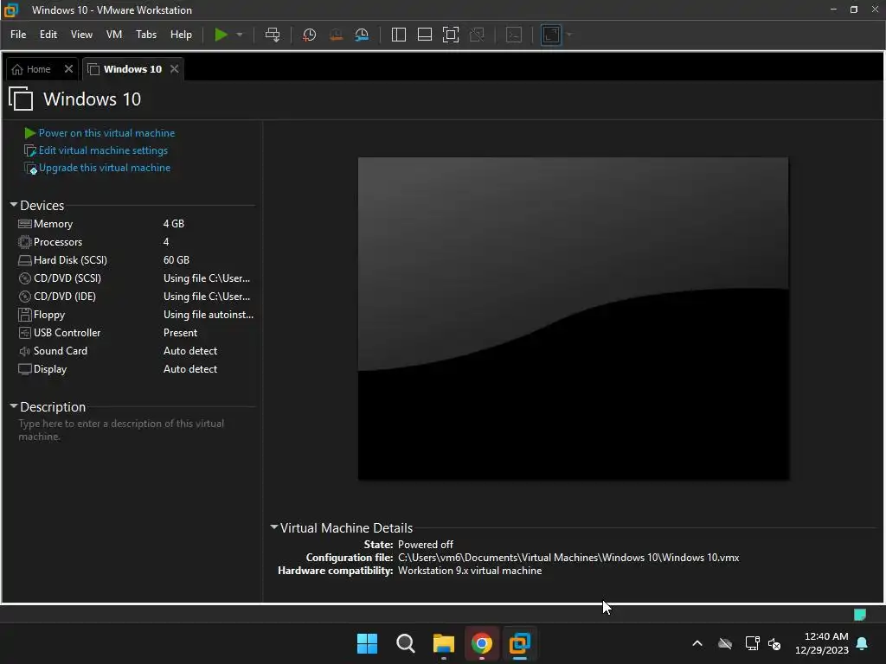This screenshot has width=886, height=664.
Task: Open the File menu
Action: [x=18, y=35]
